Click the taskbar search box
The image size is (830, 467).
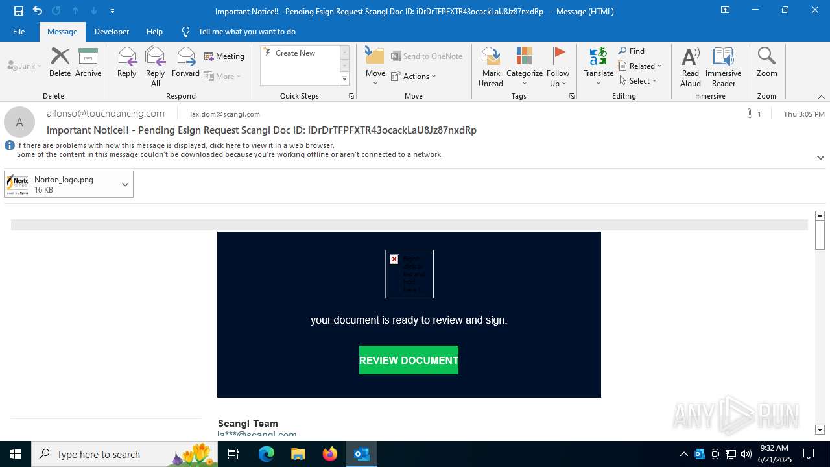[x=126, y=454]
